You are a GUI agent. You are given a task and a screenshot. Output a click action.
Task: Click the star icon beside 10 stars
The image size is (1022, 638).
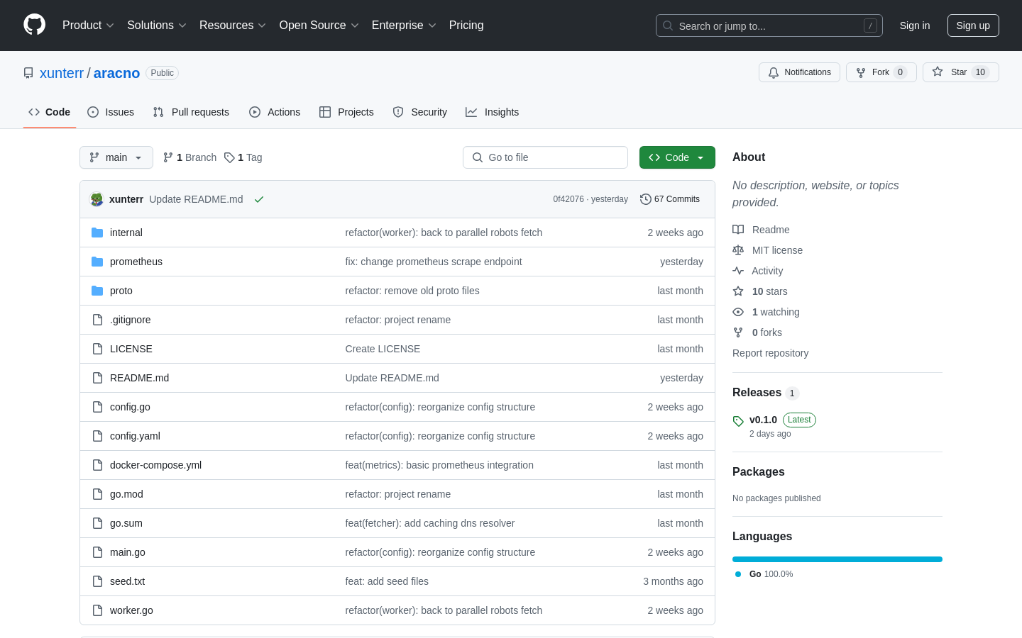(x=738, y=291)
